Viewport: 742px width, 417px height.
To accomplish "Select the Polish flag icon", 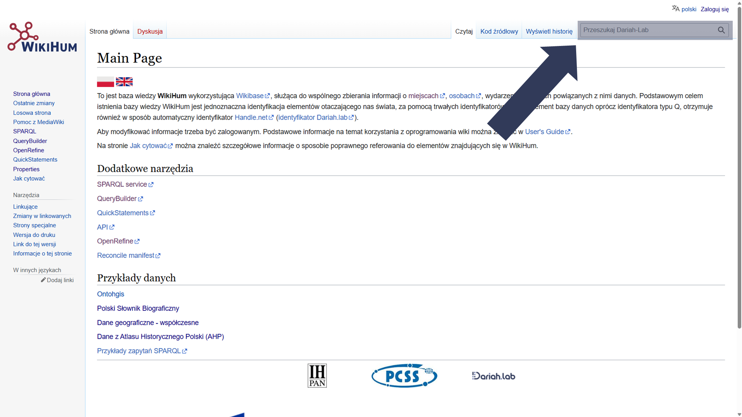I will point(105,82).
